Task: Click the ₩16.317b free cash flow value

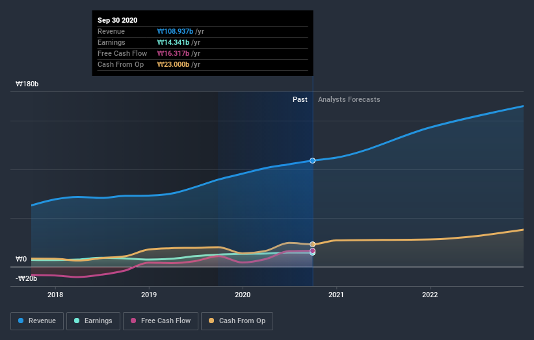Action: (x=173, y=53)
